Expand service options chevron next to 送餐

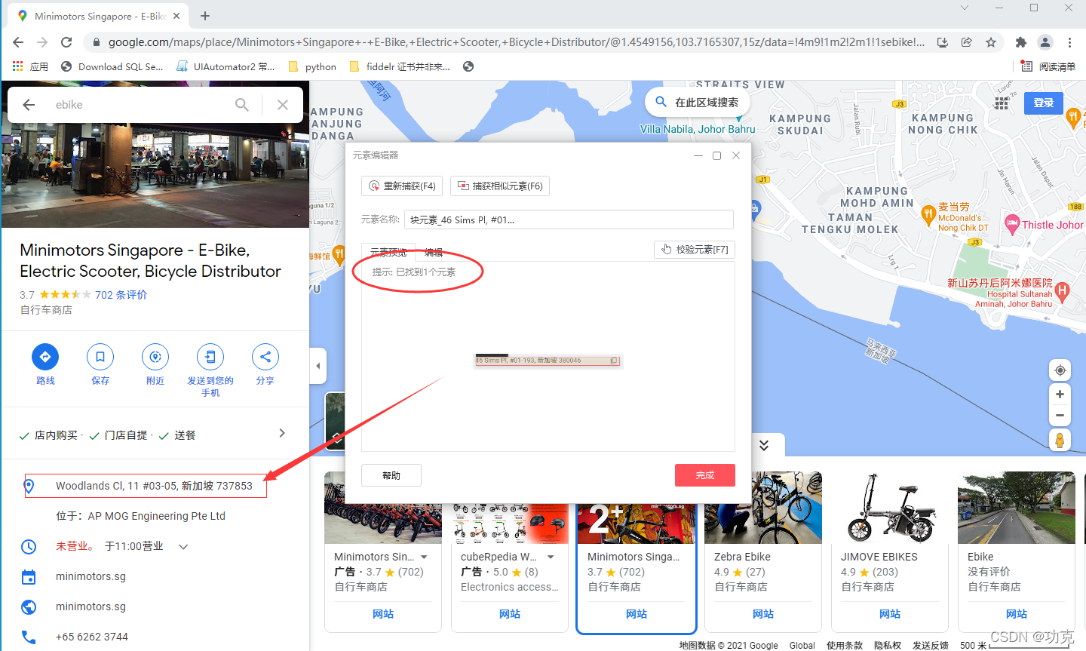(282, 433)
